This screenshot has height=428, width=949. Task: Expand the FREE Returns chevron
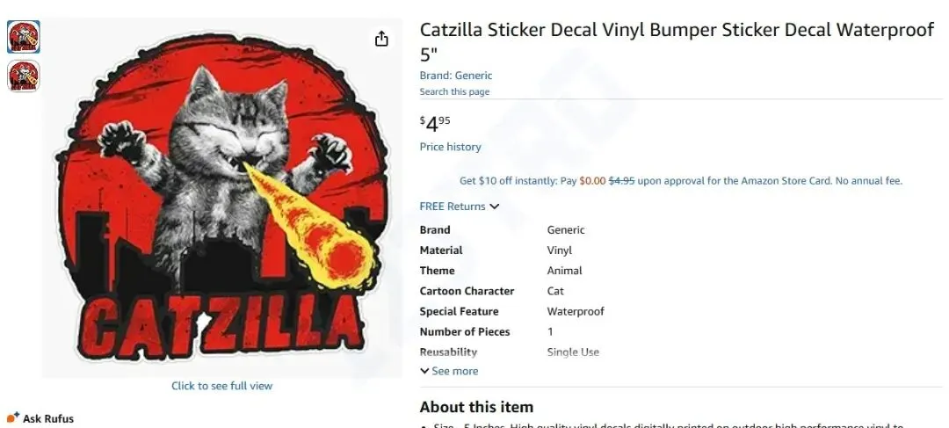495,207
